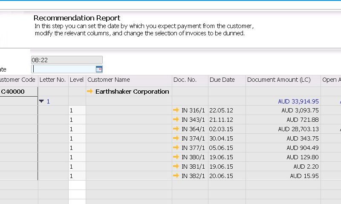Edit level cell for invoice IN 380/1
Screen dimensions: 341x204
77,157
